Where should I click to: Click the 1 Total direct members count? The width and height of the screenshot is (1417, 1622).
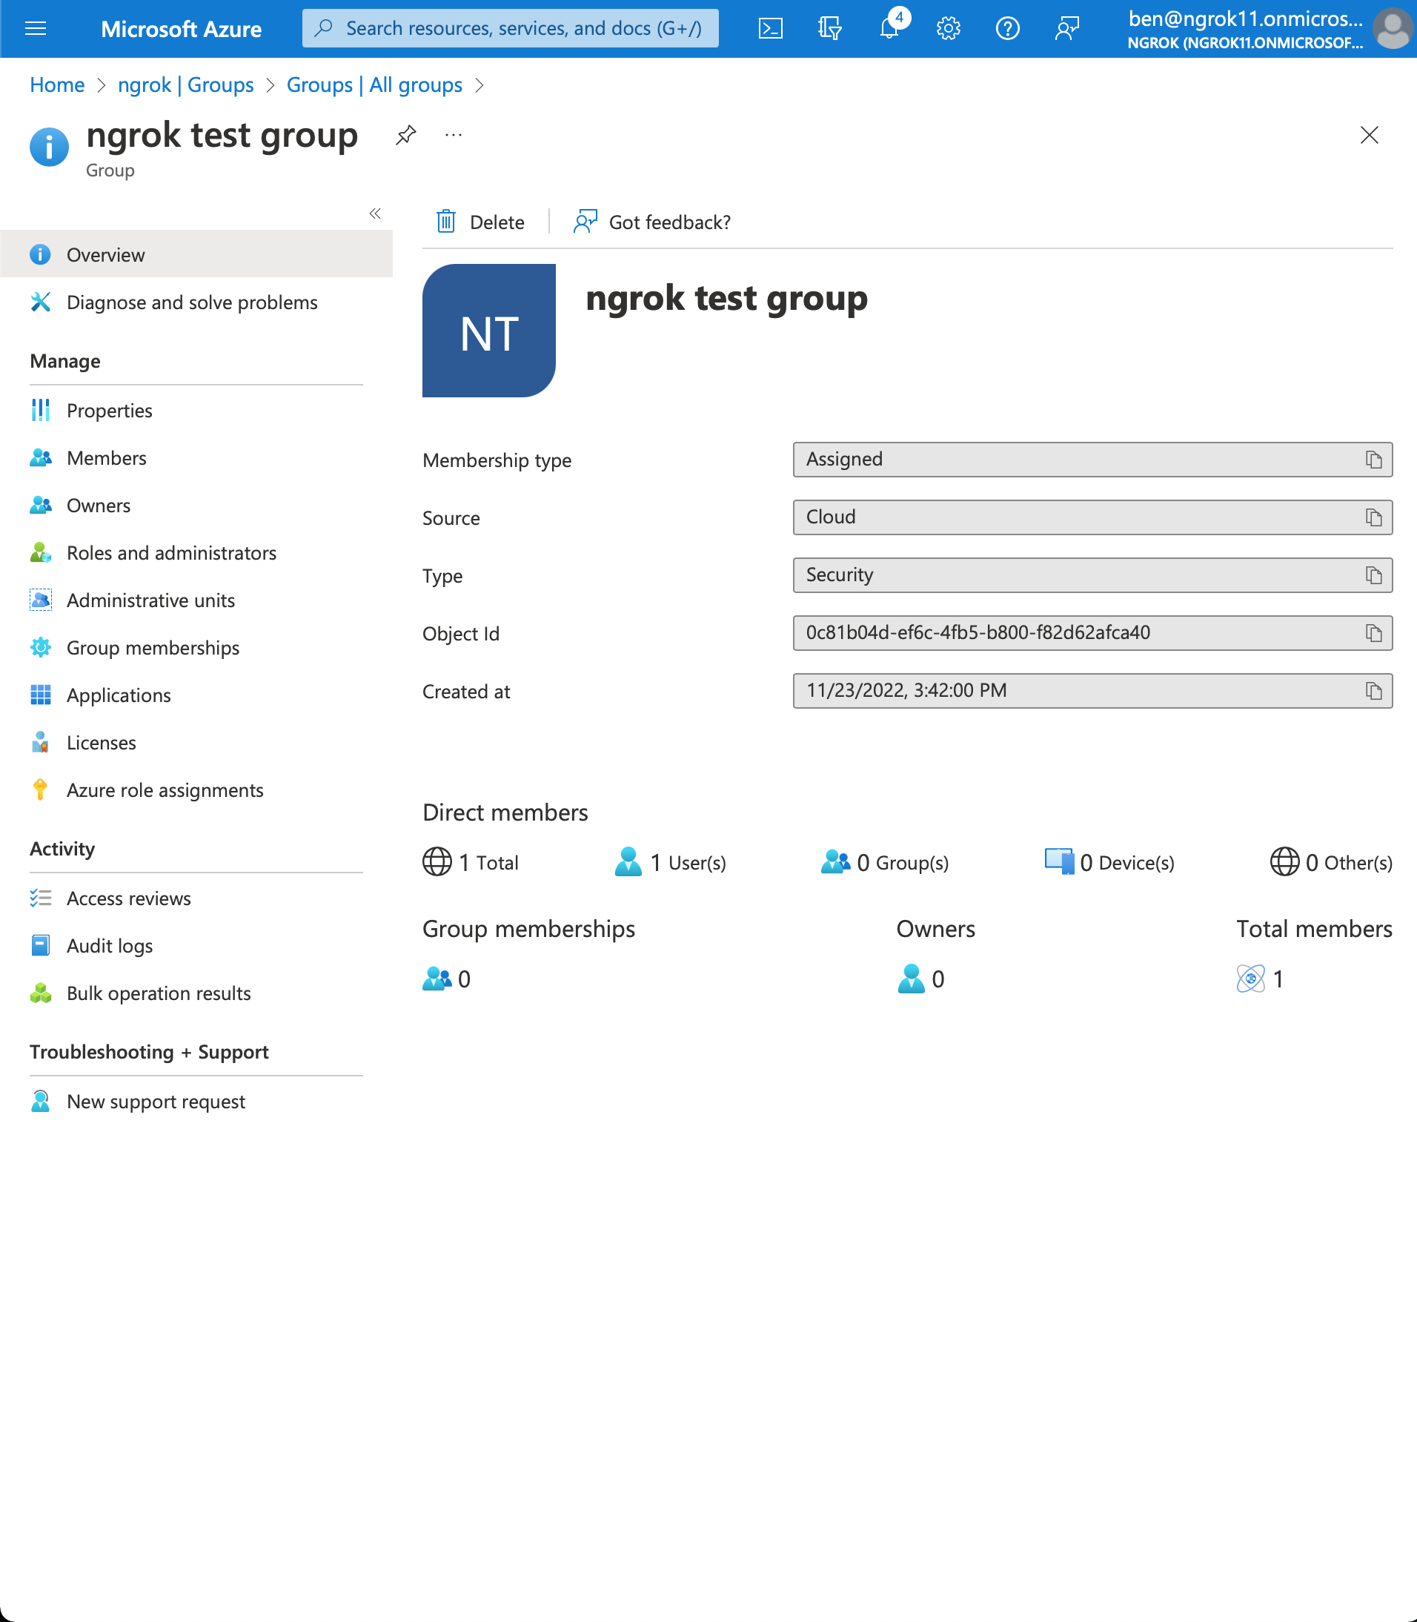click(x=471, y=861)
